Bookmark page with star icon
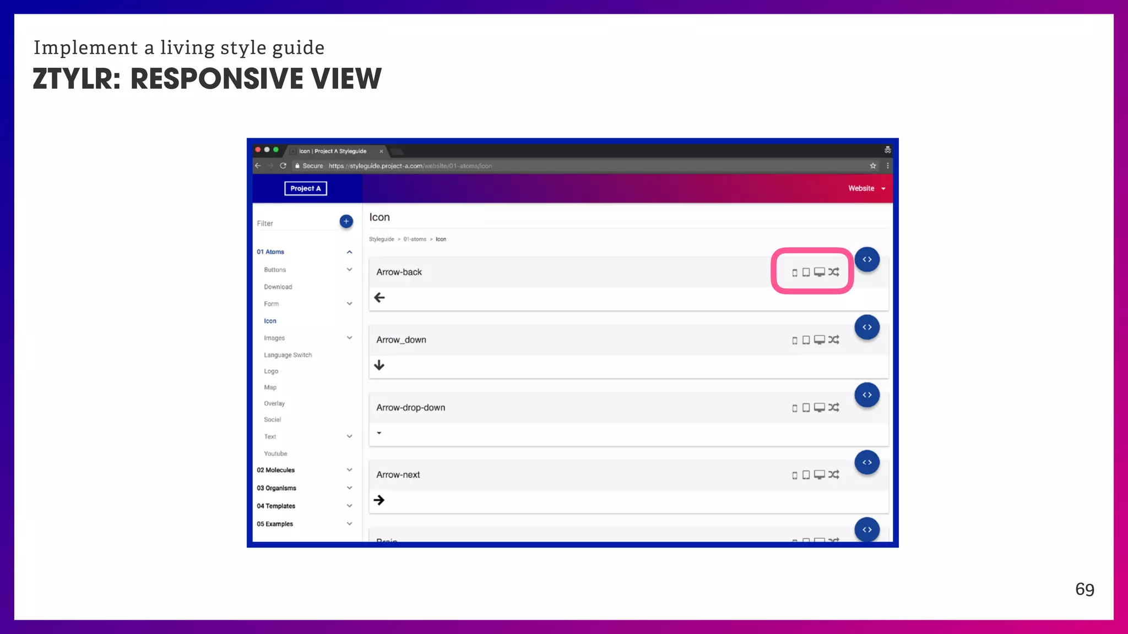The image size is (1128, 634). point(873,166)
